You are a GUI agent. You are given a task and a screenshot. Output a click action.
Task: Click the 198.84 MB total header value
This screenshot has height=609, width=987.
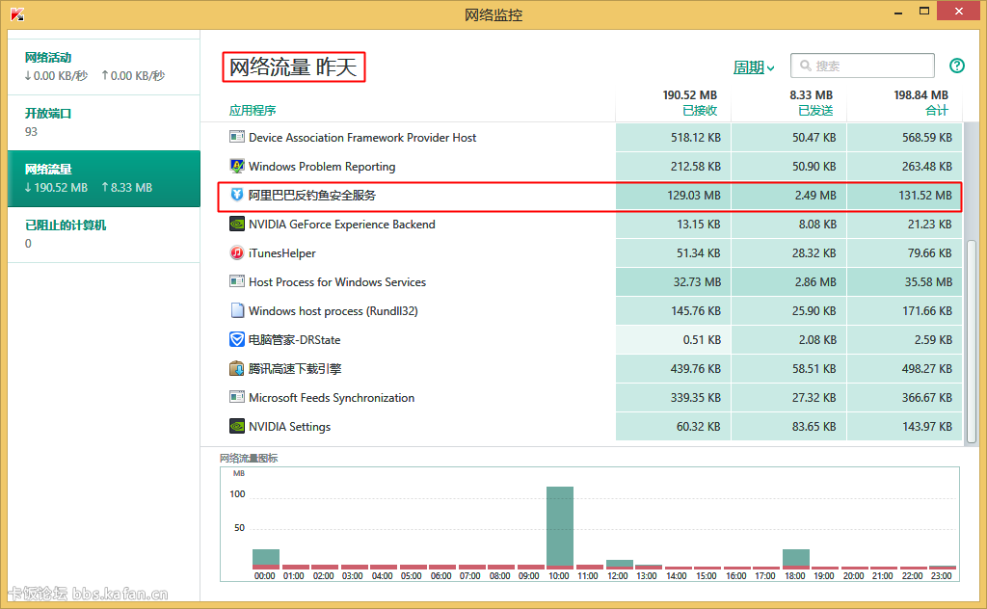pos(920,95)
